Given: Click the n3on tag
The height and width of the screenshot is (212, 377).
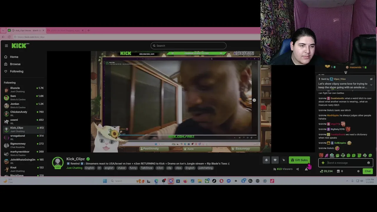Looking at the screenshot, I should pos(160,168).
